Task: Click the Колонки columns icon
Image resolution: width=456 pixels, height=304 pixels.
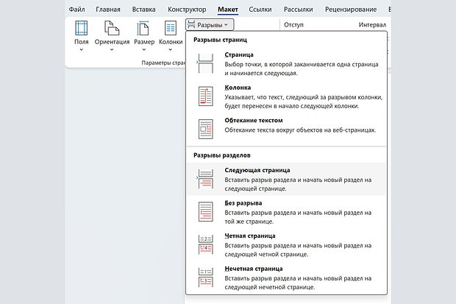Action: [x=171, y=28]
